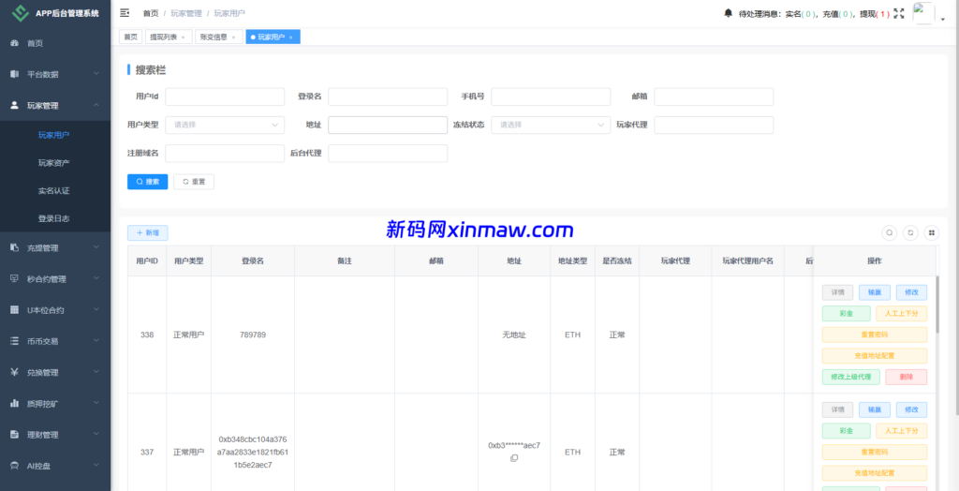Click 人工上下分 for user 338
Image resolution: width=959 pixels, height=491 pixels.
(x=902, y=314)
